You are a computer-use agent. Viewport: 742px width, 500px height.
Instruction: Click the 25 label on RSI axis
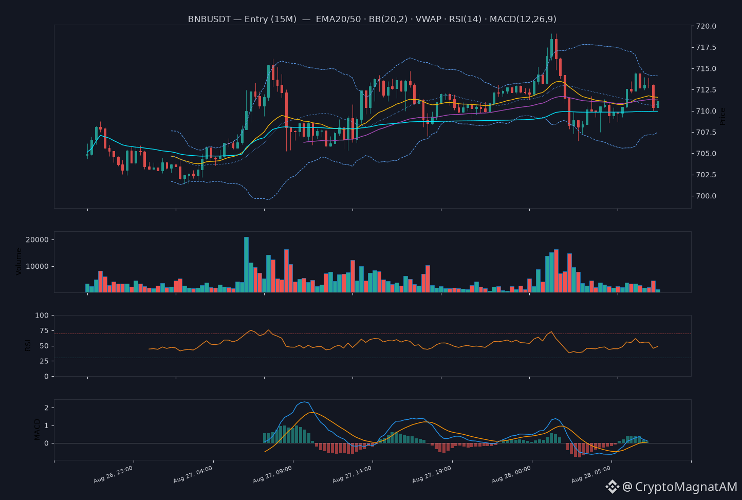[44, 361]
